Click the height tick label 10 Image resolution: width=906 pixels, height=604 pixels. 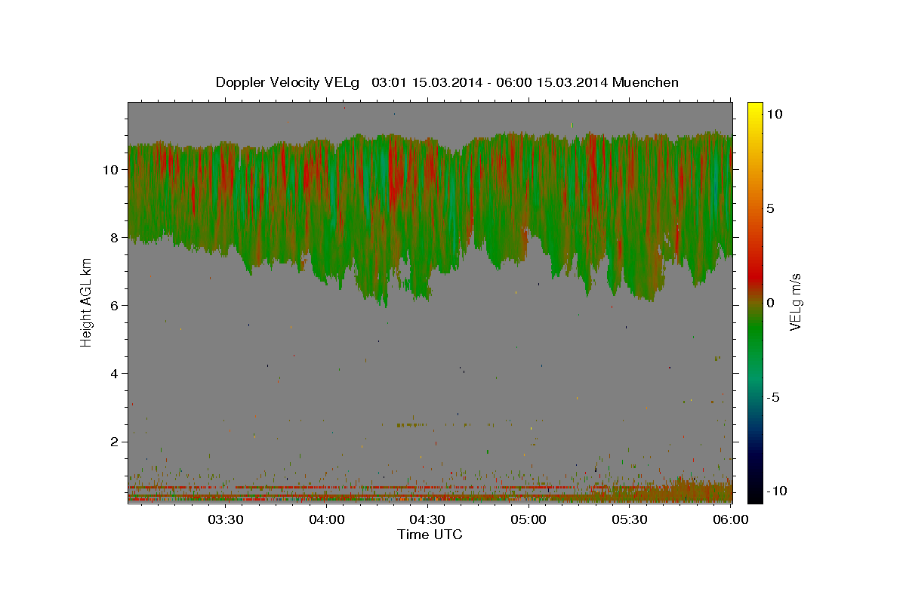(x=111, y=169)
